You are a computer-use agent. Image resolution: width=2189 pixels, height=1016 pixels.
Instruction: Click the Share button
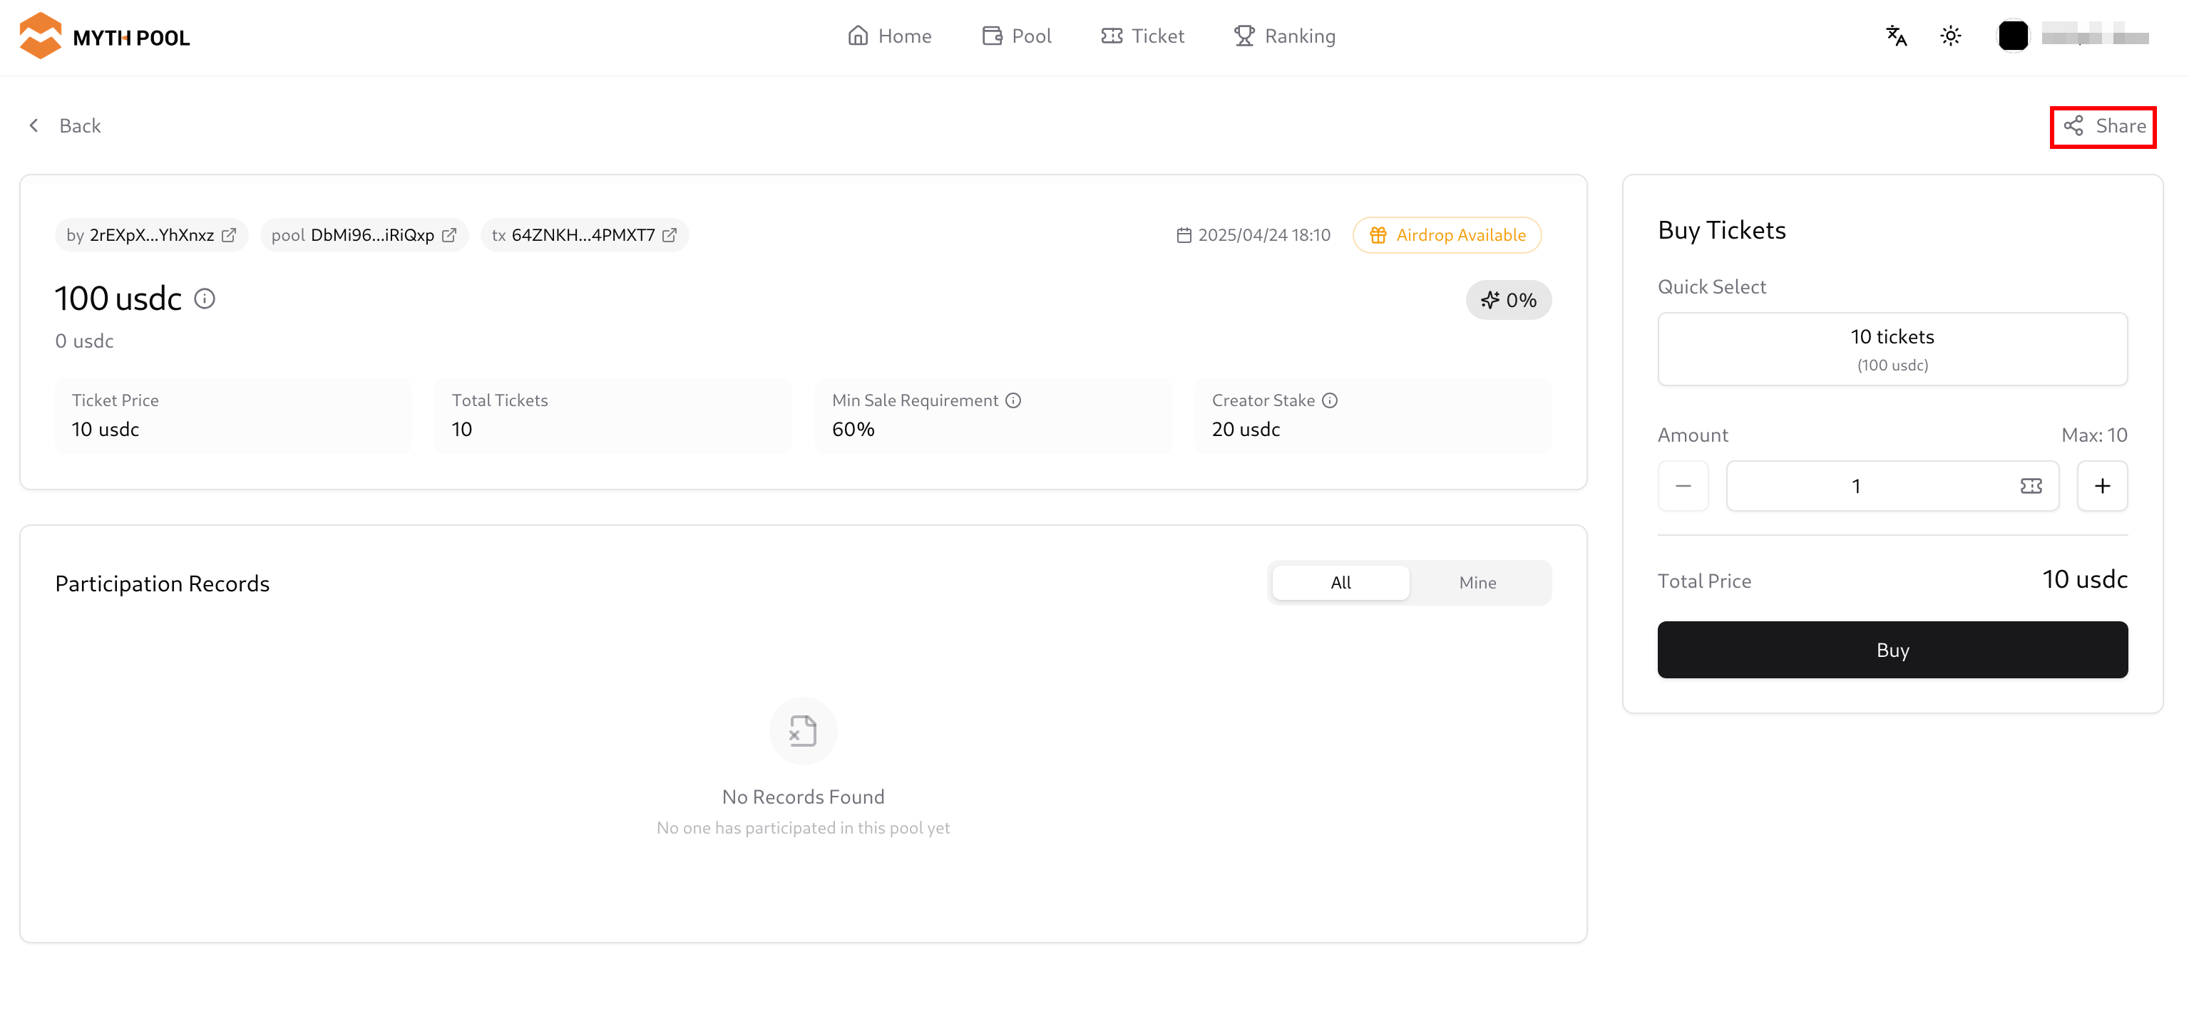[2104, 127]
